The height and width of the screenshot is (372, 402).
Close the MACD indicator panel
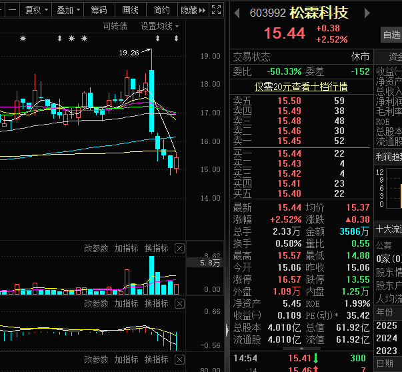179,304
